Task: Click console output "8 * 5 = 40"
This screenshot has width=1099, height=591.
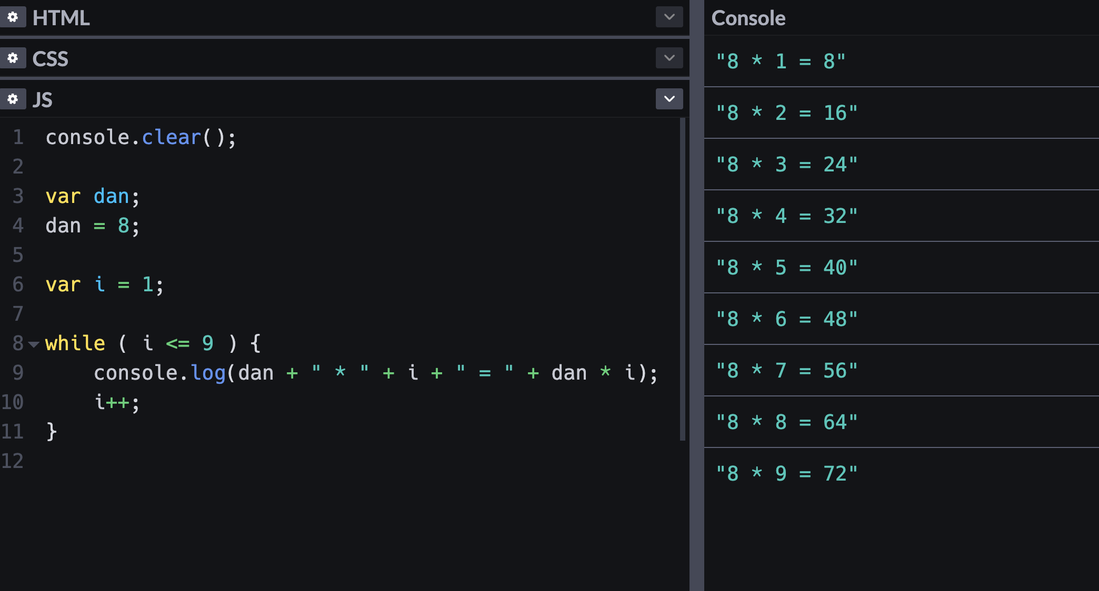Action: (787, 268)
